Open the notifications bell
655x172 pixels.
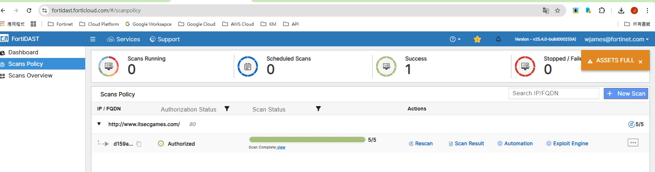[498, 39]
